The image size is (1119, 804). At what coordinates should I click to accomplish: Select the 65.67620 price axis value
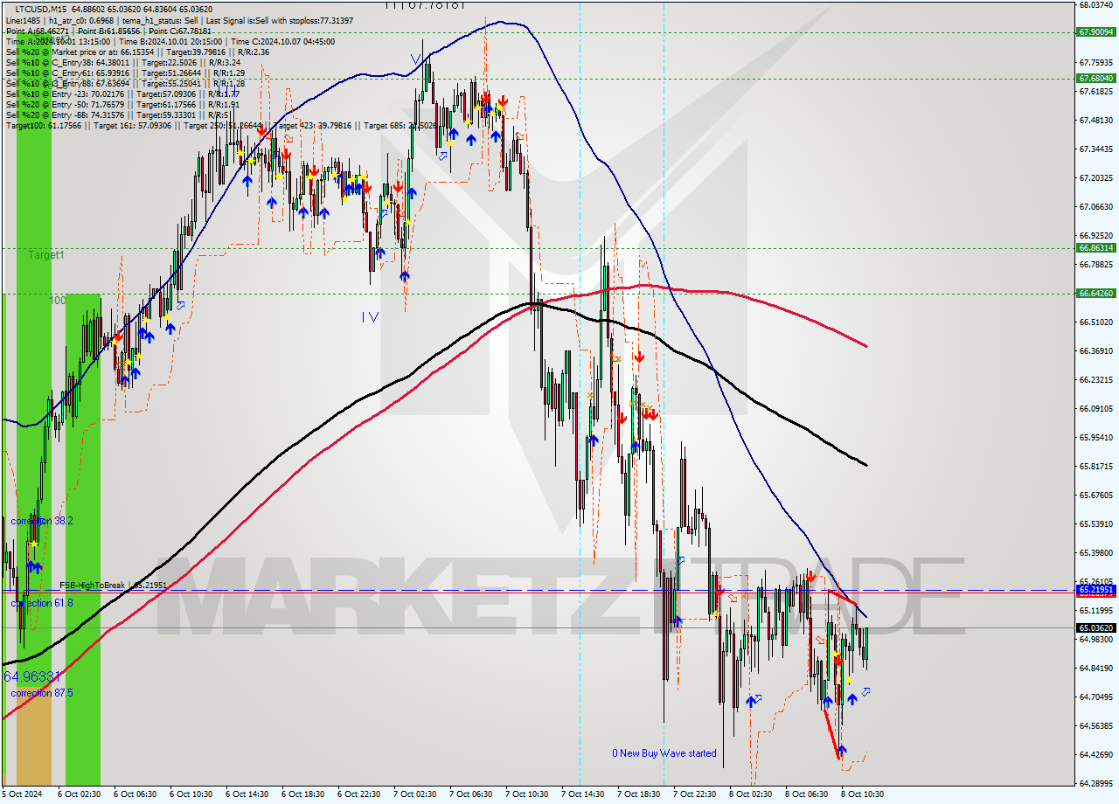pyautogui.click(x=1096, y=495)
